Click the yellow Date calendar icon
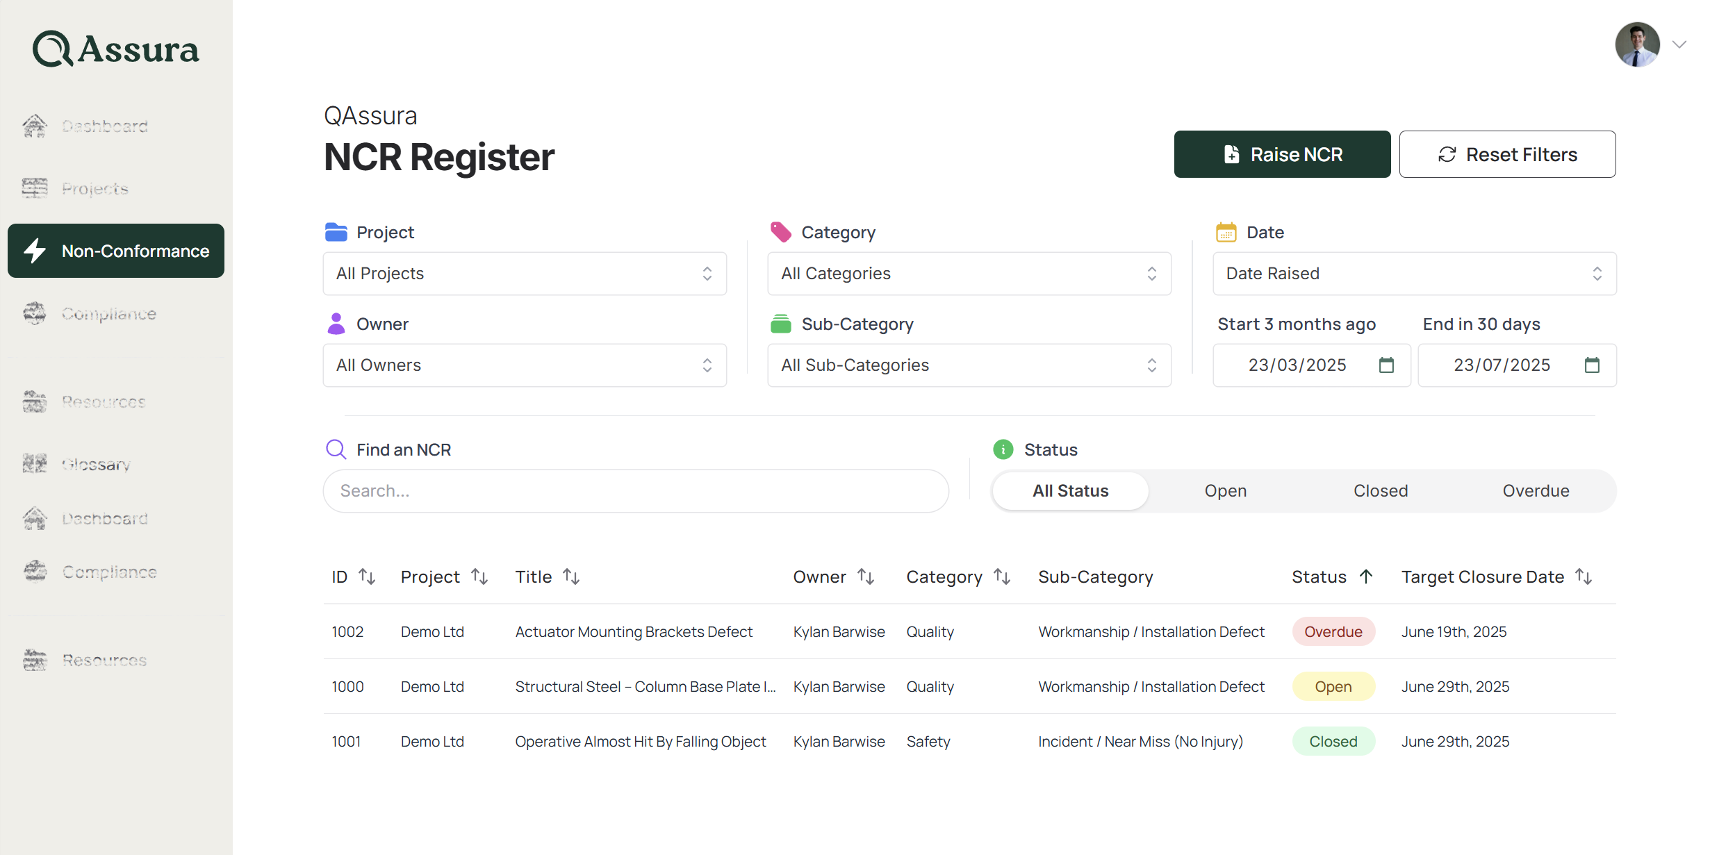Viewport: 1710px width, 855px height. coord(1226,232)
